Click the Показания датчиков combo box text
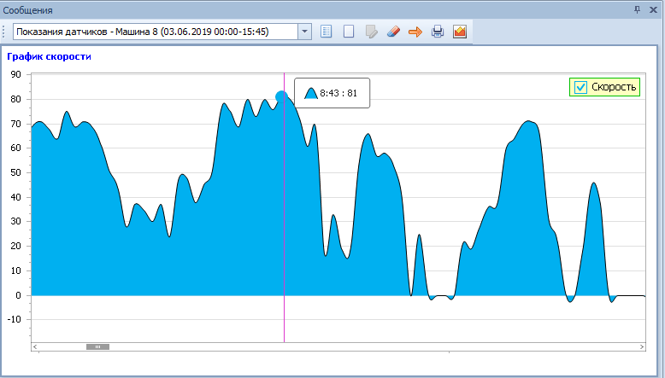 pyautogui.click(x=154, y=32)
